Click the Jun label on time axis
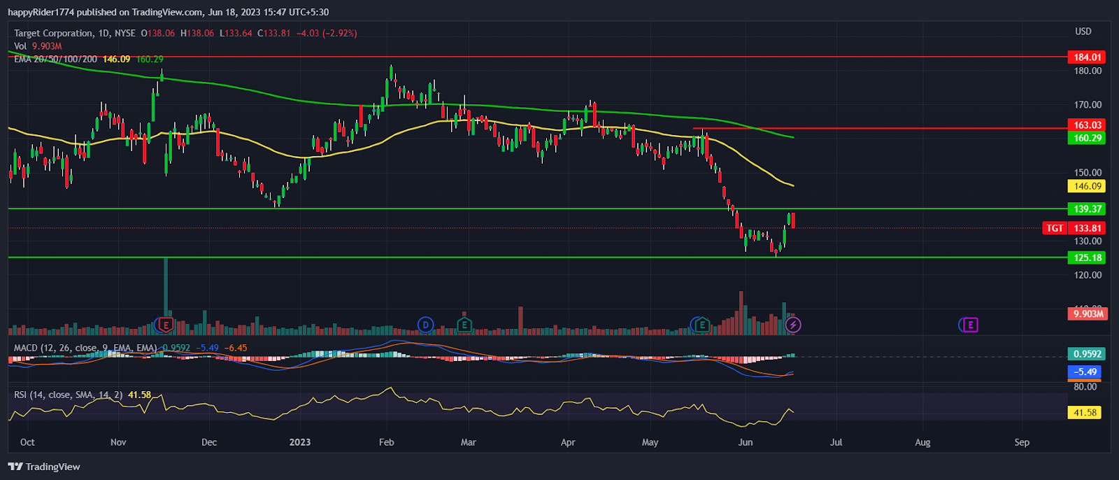Viewport: 1119px width, 480px height. point(746,442)
